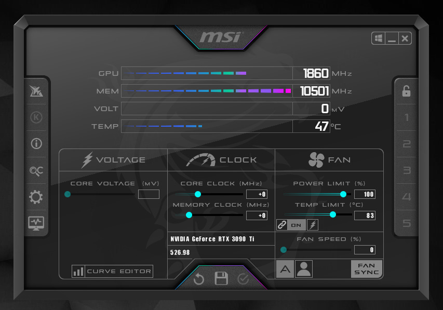Select profile slot 5
The image size is (443, 310).
[x=407, y=223]
